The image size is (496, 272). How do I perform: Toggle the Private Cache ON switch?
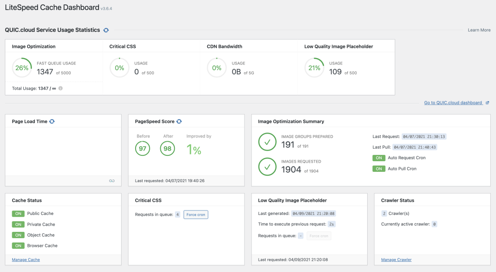pyautogui.click(x=18, y=224)
